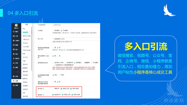Screen dimensions: 187x105
Task: Open 开放平台对接 in the settings submenu
Action: coord(26,50)
